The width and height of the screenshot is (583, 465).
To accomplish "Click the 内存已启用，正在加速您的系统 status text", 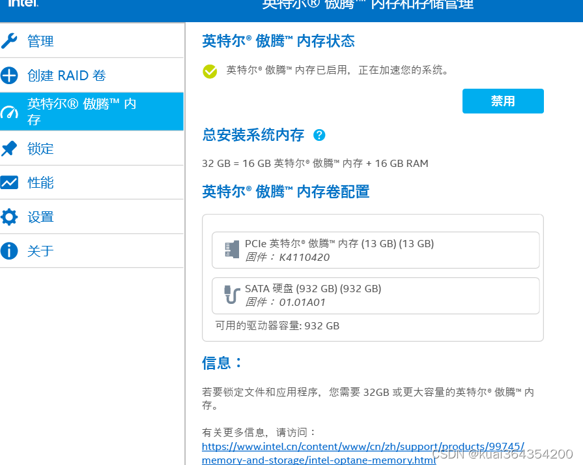I will click(337, 70).
